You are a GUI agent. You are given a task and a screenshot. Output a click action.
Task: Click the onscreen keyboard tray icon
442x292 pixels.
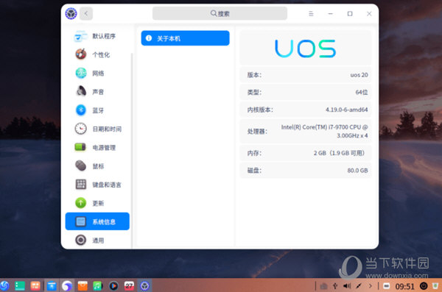click(x=387, y=286)
